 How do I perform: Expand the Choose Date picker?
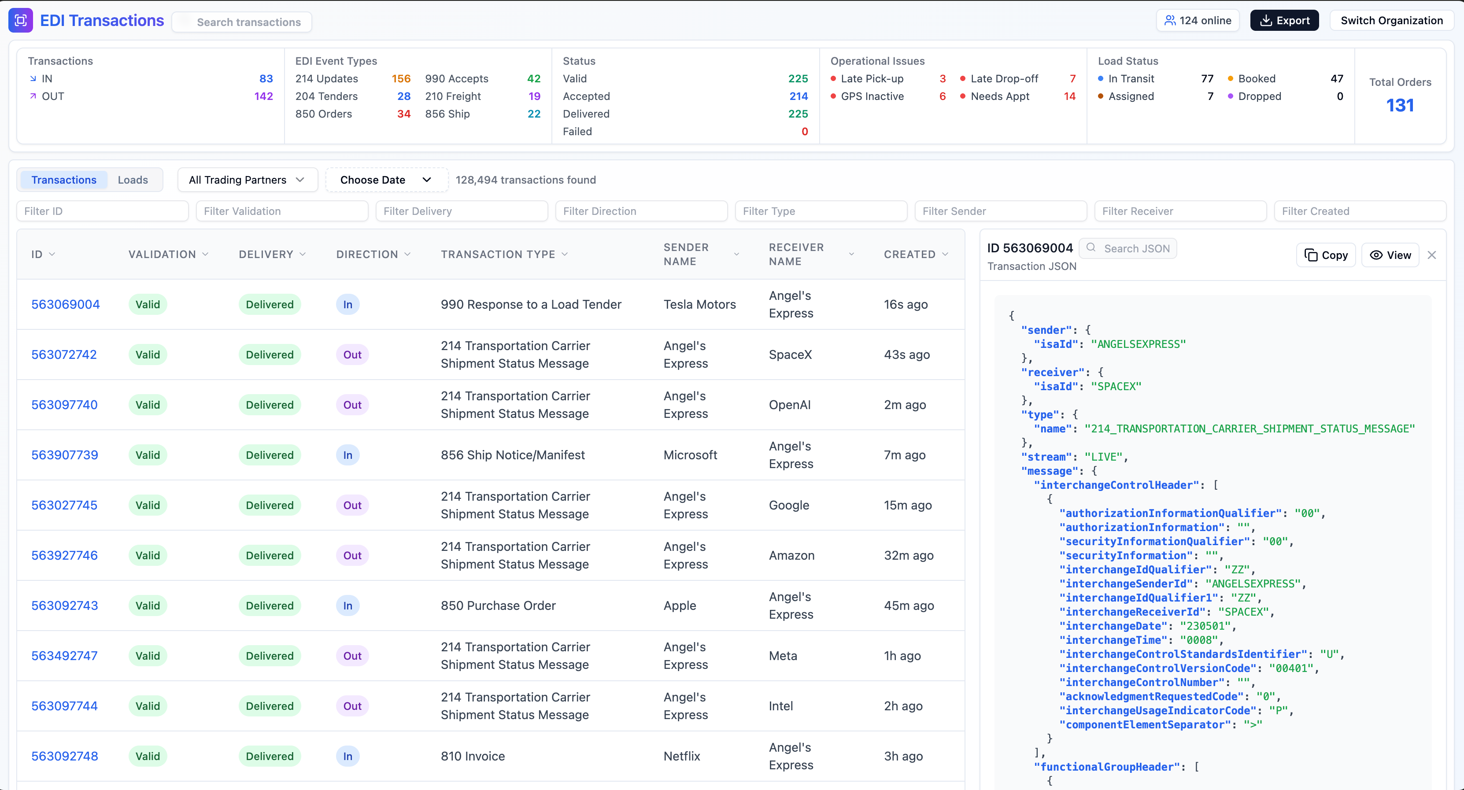pyautogui.click(x=386, y=180)
